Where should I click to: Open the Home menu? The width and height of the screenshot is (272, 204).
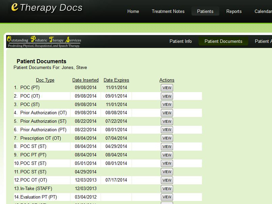tap(133, 11)
